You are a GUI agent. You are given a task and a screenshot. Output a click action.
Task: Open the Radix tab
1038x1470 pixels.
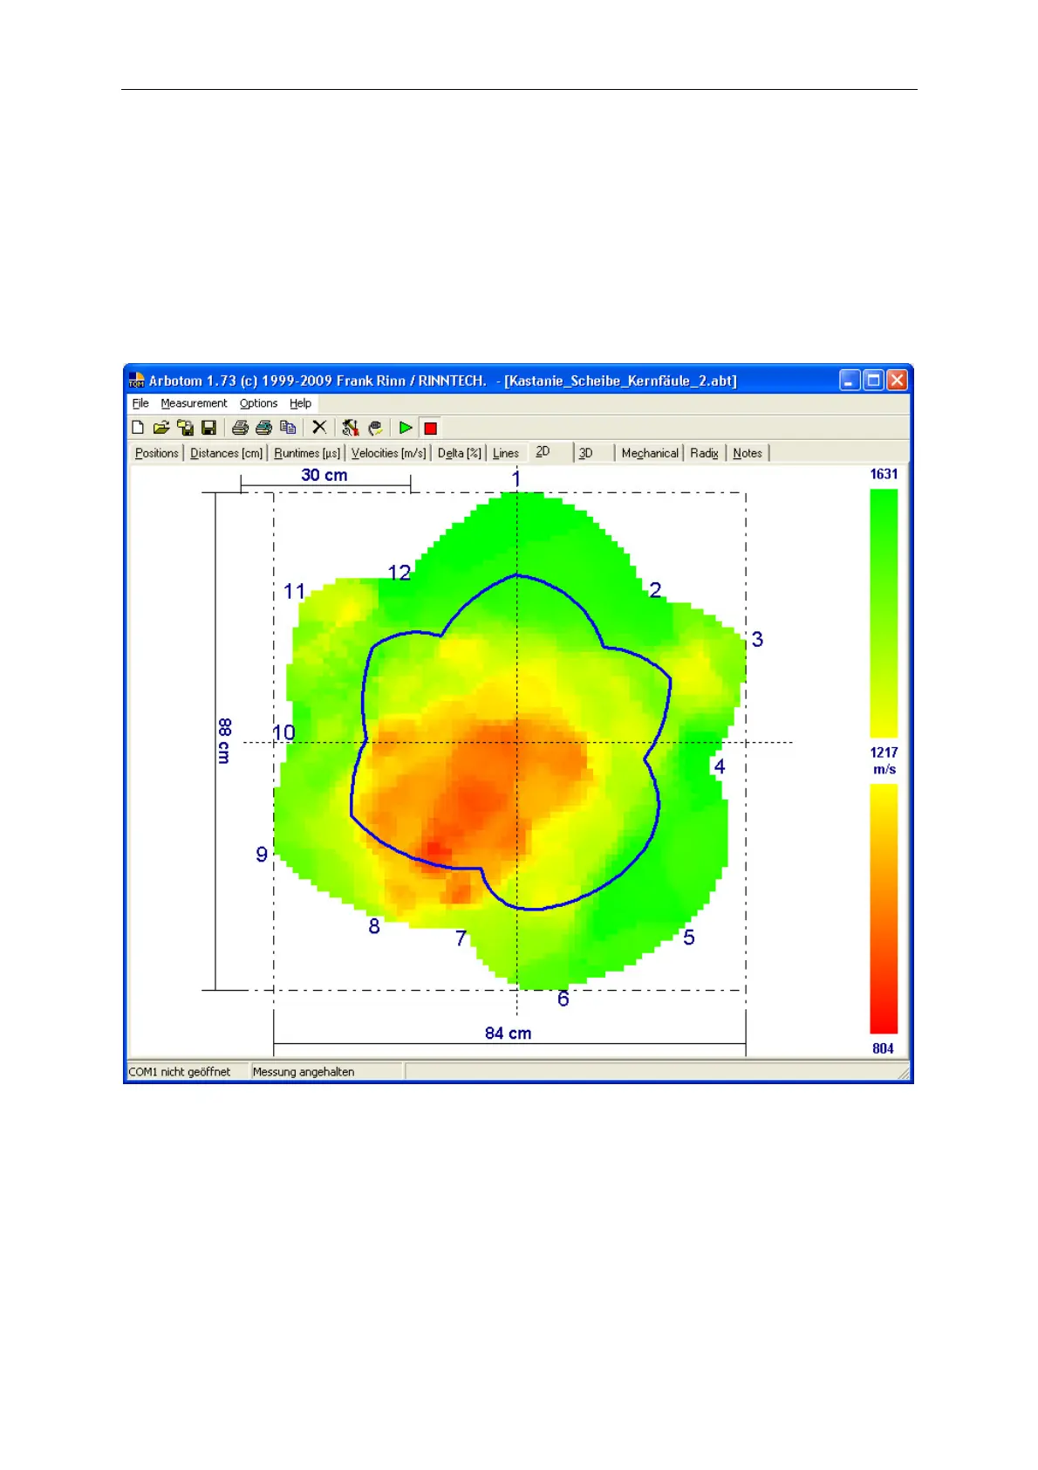[705, 453]
